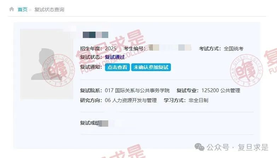Click the 017 国际关系与公共事务学院 text

[137, 90]
